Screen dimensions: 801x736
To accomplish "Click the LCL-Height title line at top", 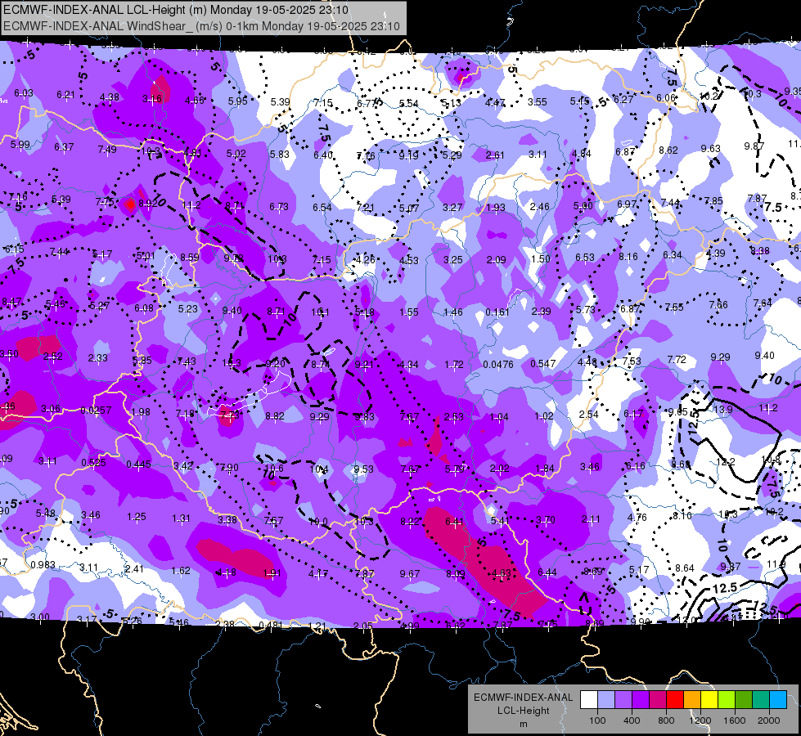I will pyautogui.click(x=176, y=10).
